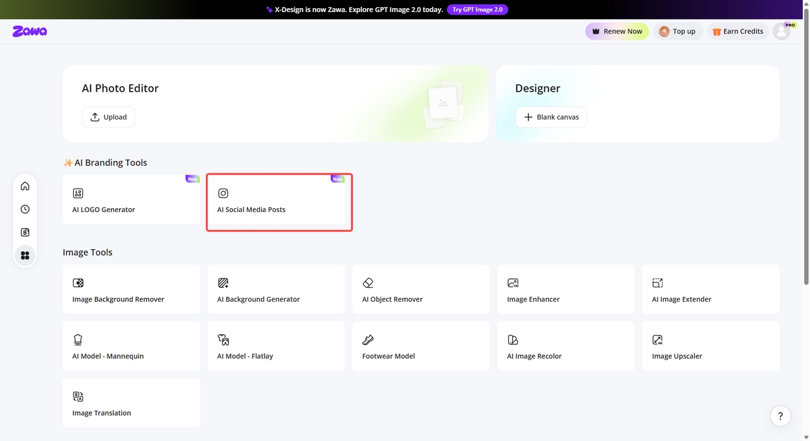Image resolution: width=810 pixels, height=441 pixels.
Task: Open the AI Background Generator label
Action: click(258, 299)
